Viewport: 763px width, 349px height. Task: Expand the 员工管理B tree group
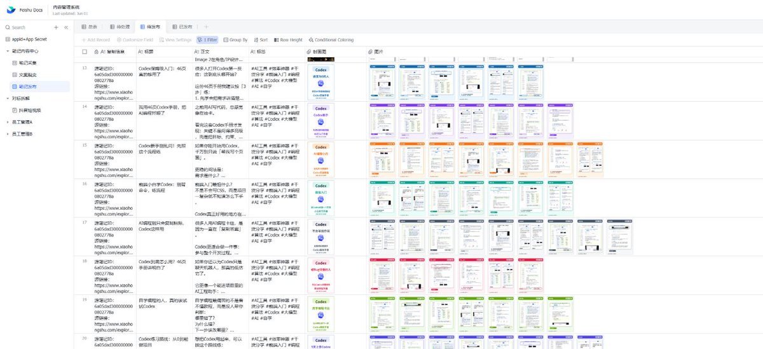click(8, 134)
